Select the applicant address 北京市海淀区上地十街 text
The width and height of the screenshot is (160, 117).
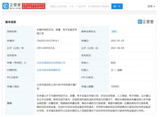[57, 87]
